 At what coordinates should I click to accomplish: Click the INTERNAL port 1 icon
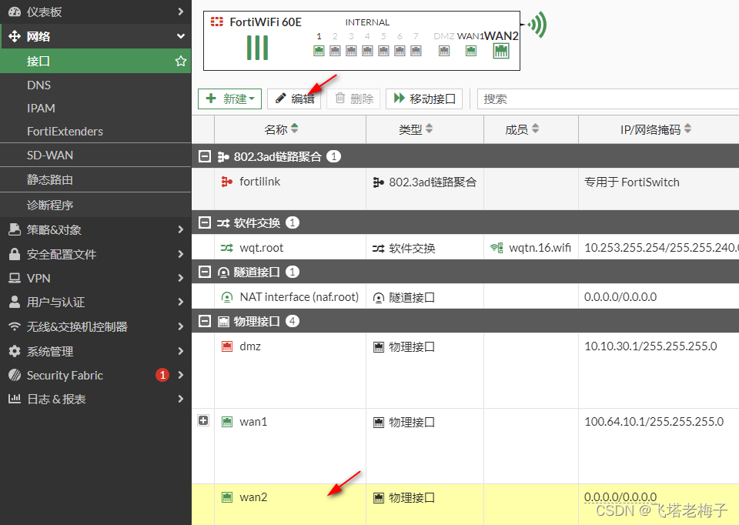click(319, 51)
